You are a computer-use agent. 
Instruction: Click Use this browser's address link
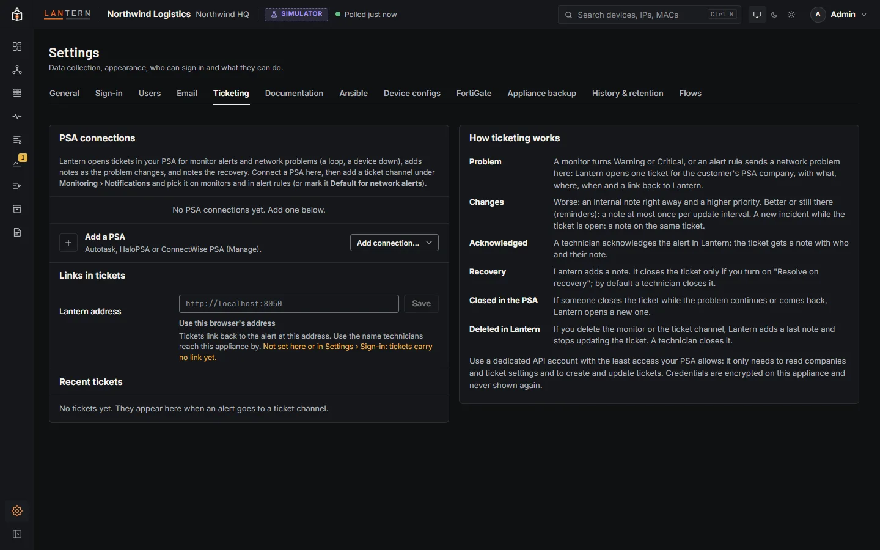227,323
